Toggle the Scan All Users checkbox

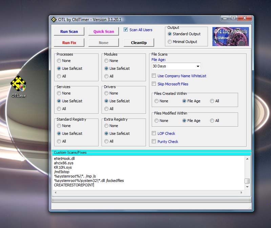tap(126, 30)
